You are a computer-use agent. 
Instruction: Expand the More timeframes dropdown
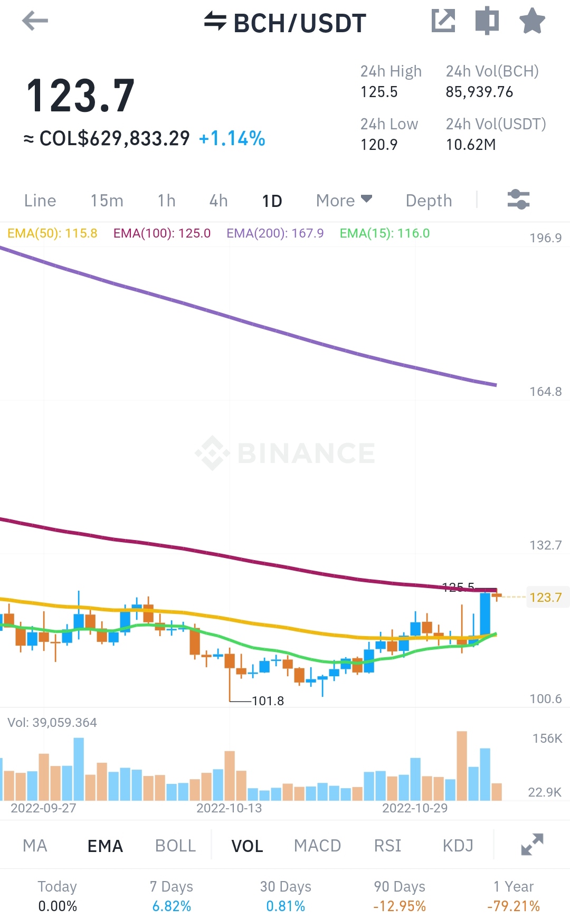(344, 201)
